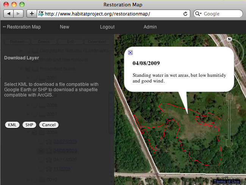
Task: Click the 2006 folder icon
Action: pyautogui.click(x=42, y=105)
